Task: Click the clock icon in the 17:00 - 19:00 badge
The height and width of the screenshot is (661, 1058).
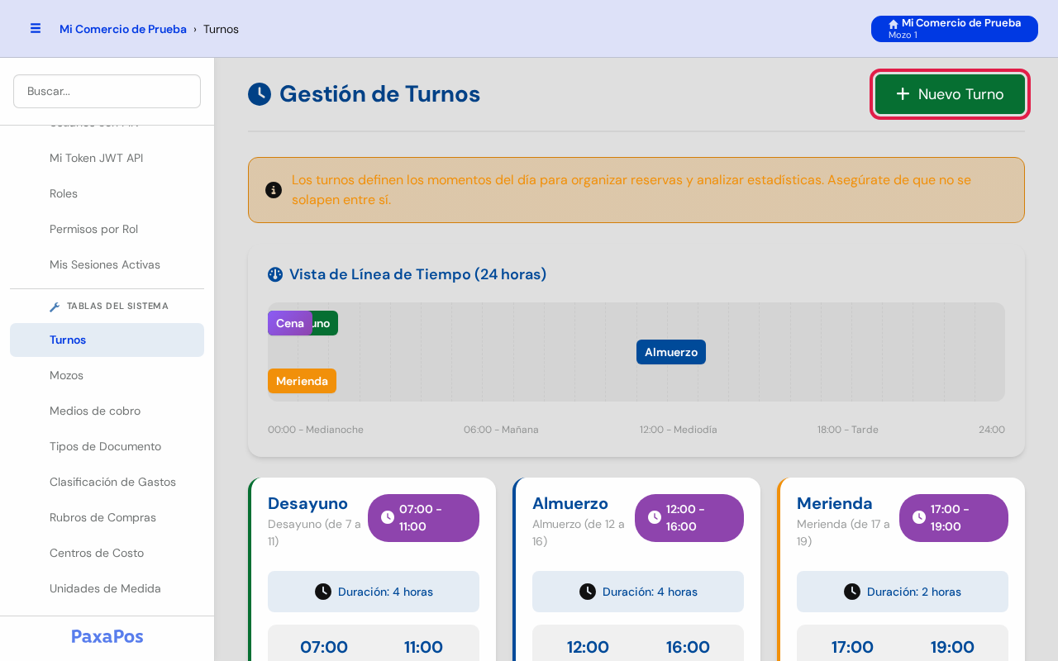Action: (x=919, y=517)
